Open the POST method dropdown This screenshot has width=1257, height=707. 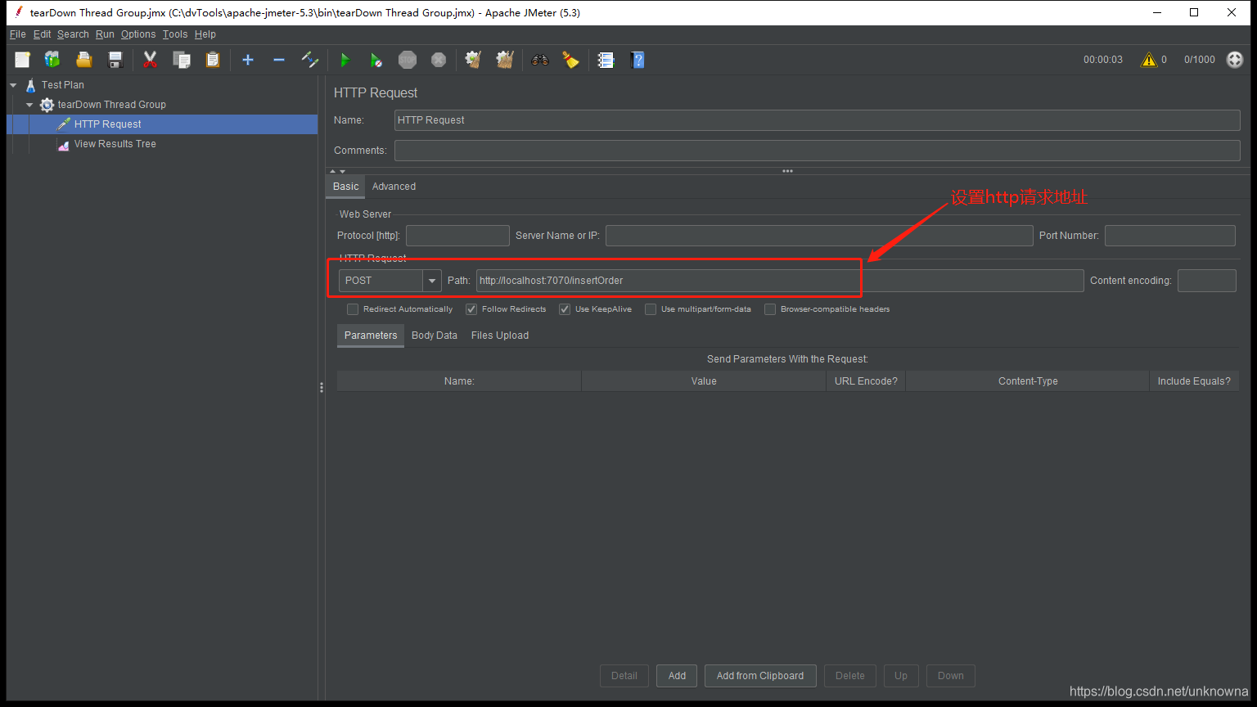point(432,281)
